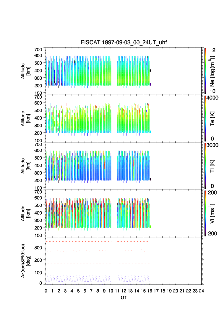Select the UT x-axis title
The height and width of the screenshot is (332, 221).
pos(124,298)
